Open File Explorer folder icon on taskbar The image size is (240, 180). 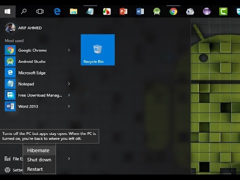[73, 11]
